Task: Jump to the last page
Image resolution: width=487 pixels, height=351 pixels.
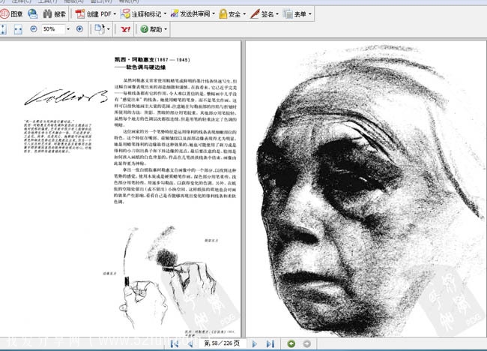Action: pyautogui.click(x=270, y=343)
